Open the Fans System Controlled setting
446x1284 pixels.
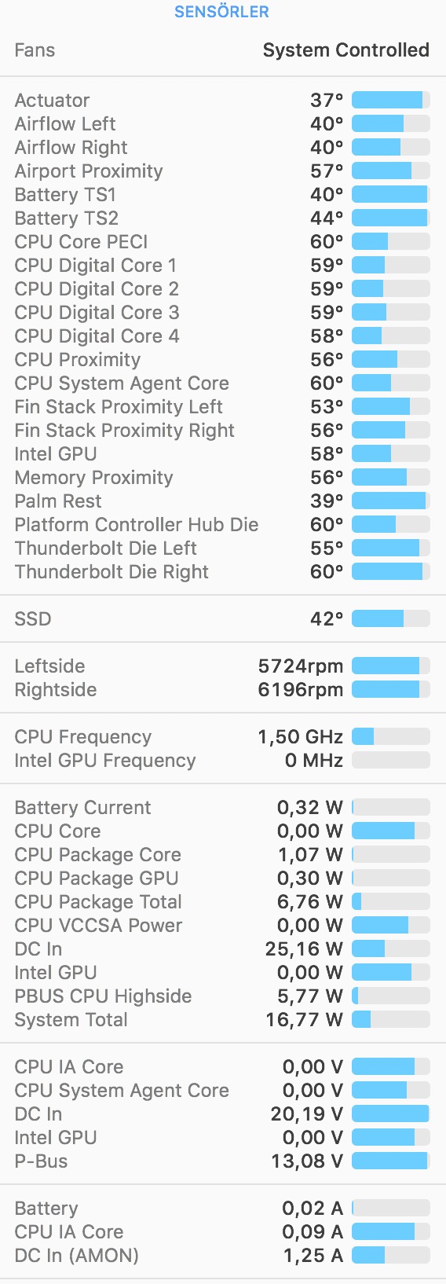[x=223, y=50]
